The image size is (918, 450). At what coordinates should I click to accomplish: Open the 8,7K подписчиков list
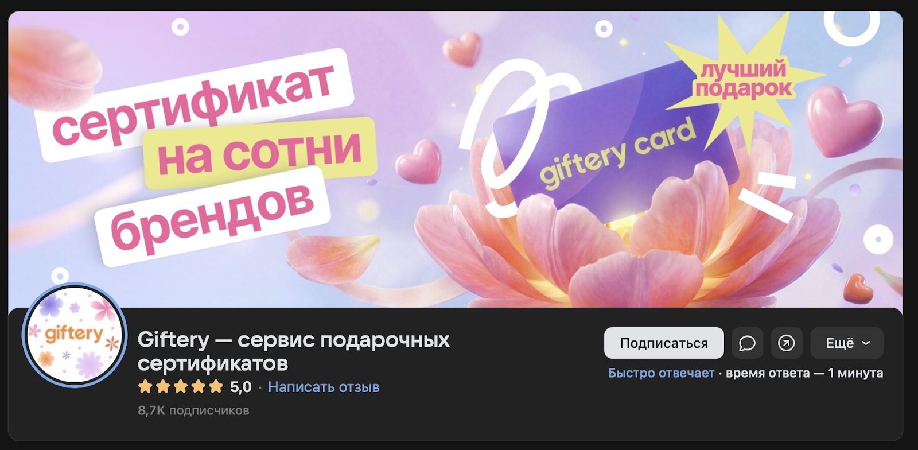click(x=193, y=410)
